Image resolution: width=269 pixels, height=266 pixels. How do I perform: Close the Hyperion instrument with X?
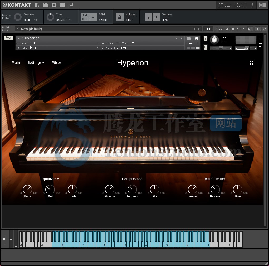click(260, 36)
